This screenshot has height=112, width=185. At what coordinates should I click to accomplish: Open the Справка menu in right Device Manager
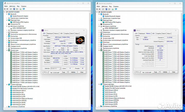click(x=116, y=6)
